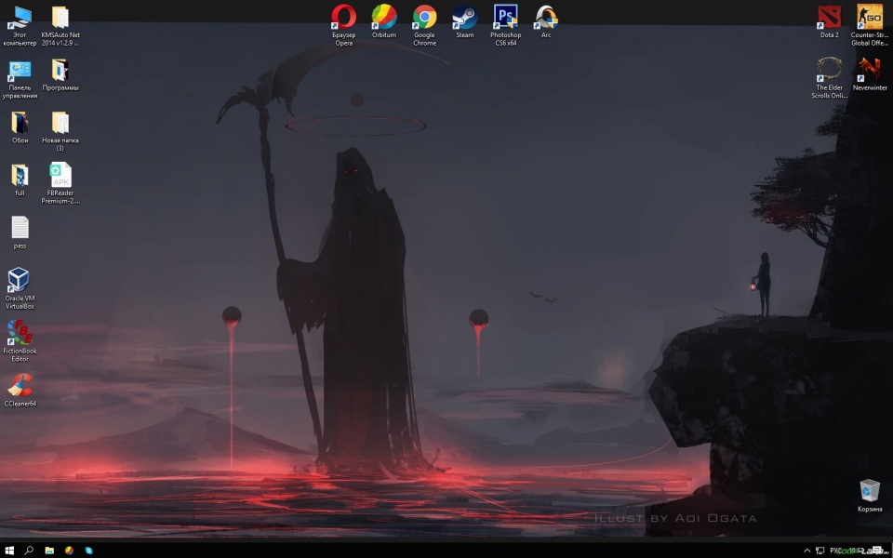
Task: Open taskbar search magnifier
Action: pos(29,551)
